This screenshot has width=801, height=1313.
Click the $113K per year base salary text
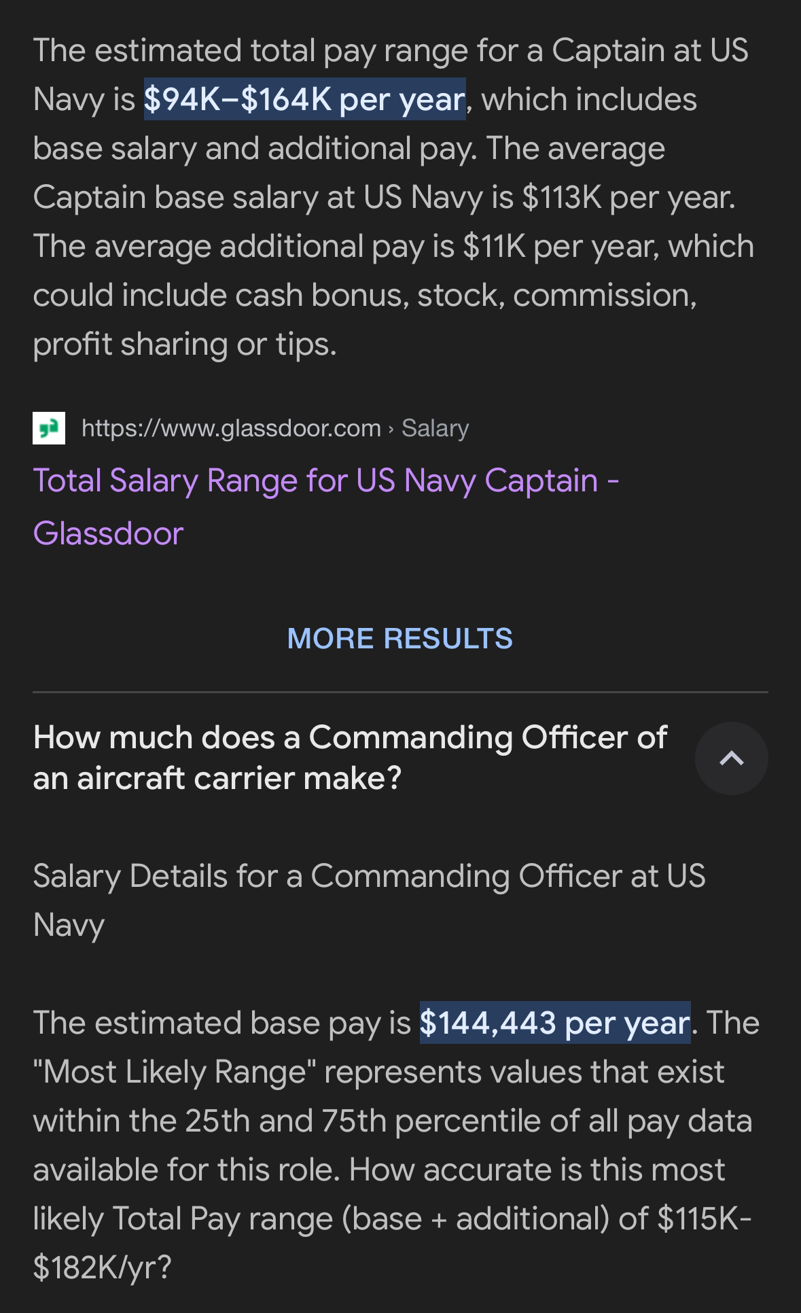click(628, 197)
